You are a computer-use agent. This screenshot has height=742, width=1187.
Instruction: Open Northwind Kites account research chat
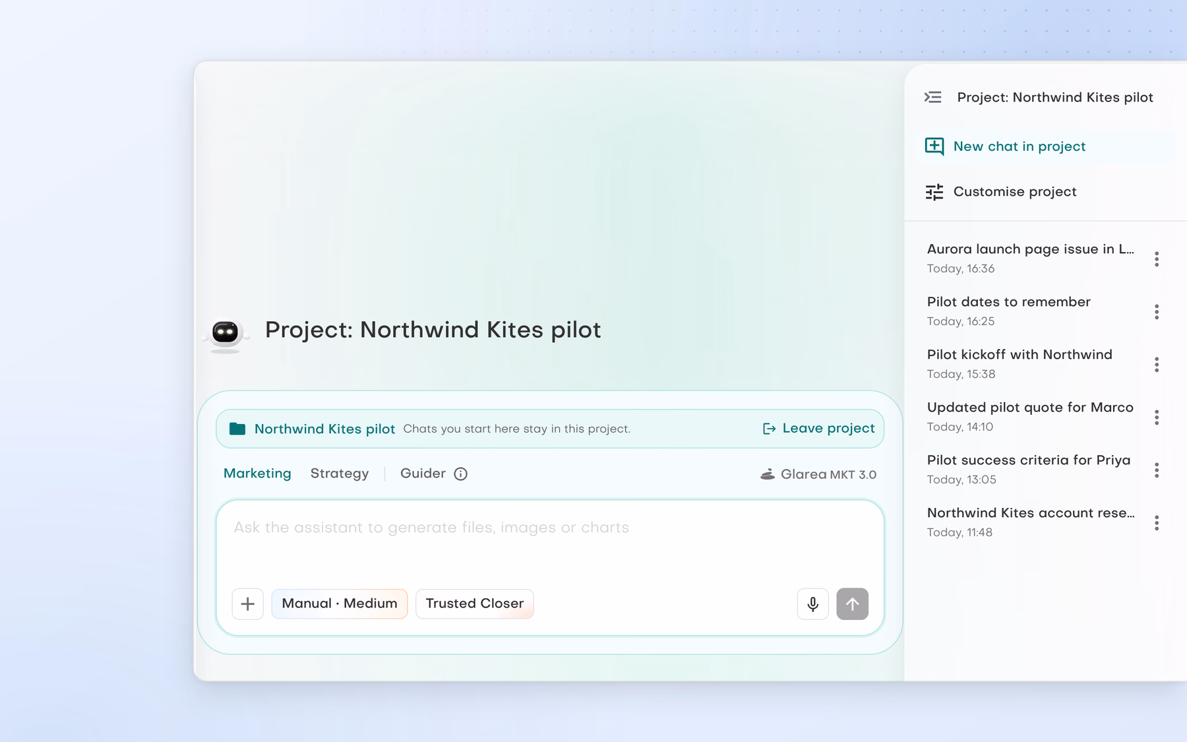pyautogui.click(x=1031, y=522)
